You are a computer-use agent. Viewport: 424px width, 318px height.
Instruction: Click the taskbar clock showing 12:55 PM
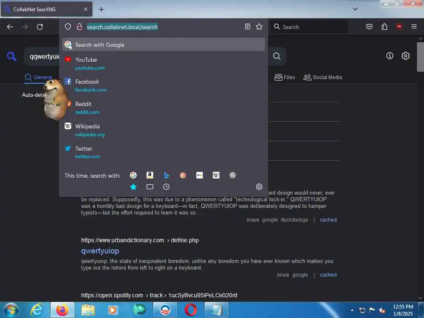(403, 310)
